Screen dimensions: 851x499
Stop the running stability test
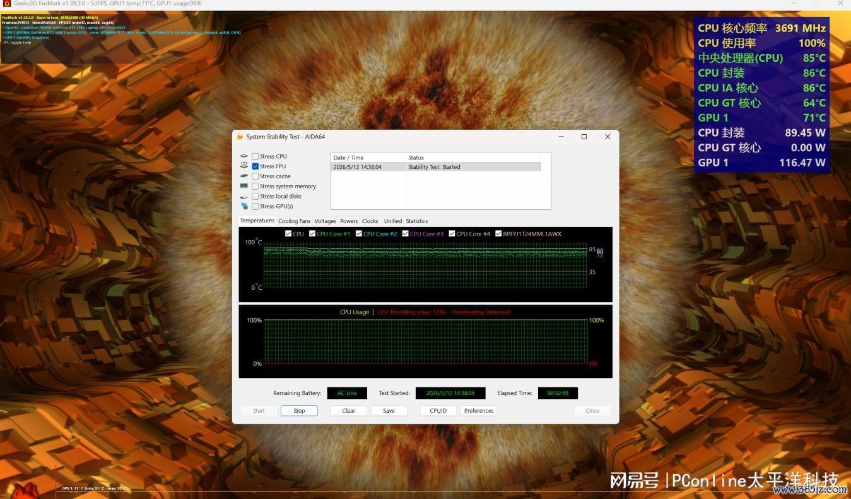[x=299, y=411]
